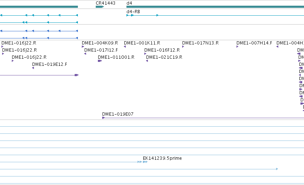The height and width of the screenshot is (185, 304).
Task: Click the DME1-007H14.F feature label
Action: pyautogui.click(x=254, y=43)
